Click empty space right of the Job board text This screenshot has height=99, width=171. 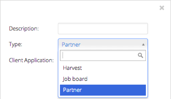(x=117, y=79)
